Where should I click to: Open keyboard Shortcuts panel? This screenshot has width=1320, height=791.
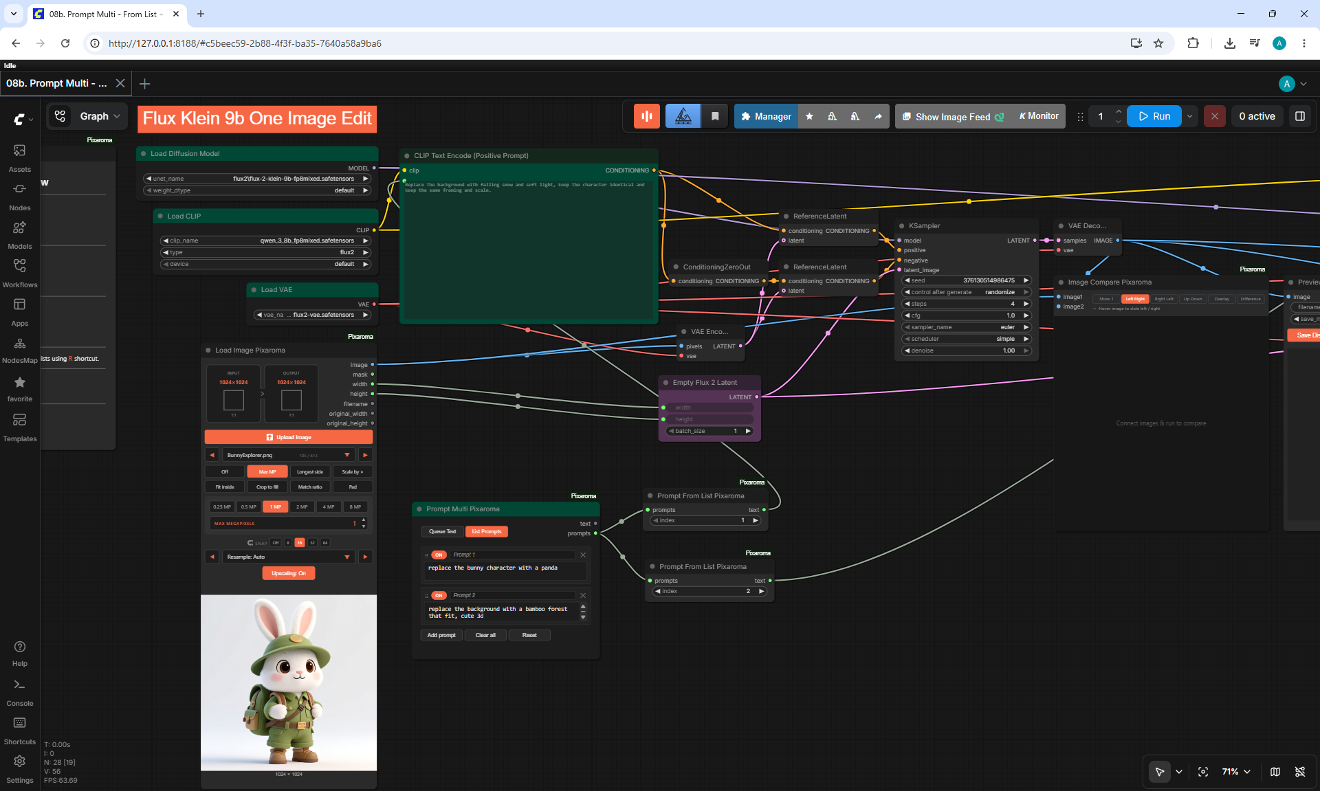coord(20,731)
